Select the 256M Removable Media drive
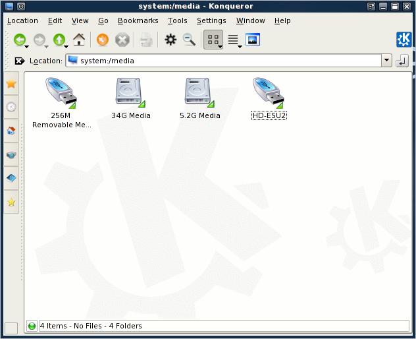Screen dimensions: 416x339 pyautogui.click(x=61, y=103)
